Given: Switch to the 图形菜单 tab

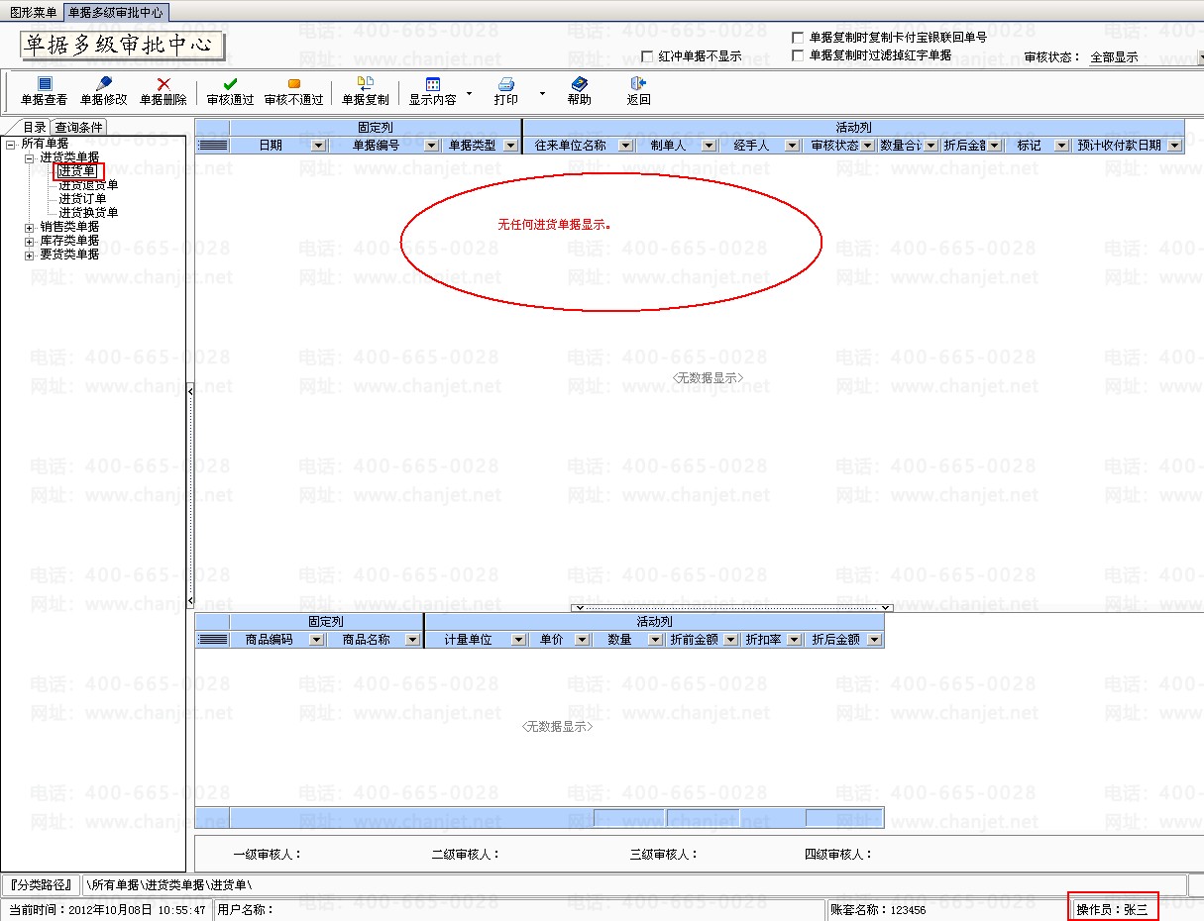Looking at the screenshot, I should click(x=33, y=12).
